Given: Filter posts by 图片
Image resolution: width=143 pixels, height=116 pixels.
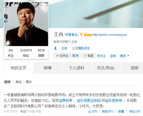Looking at the screenshot, I should tap(29, 82).
